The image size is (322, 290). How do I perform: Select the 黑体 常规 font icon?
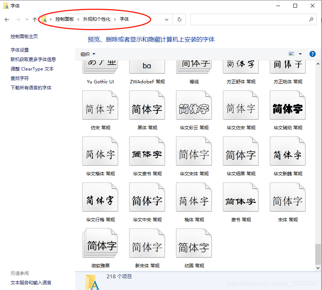(x=147, y=105)
